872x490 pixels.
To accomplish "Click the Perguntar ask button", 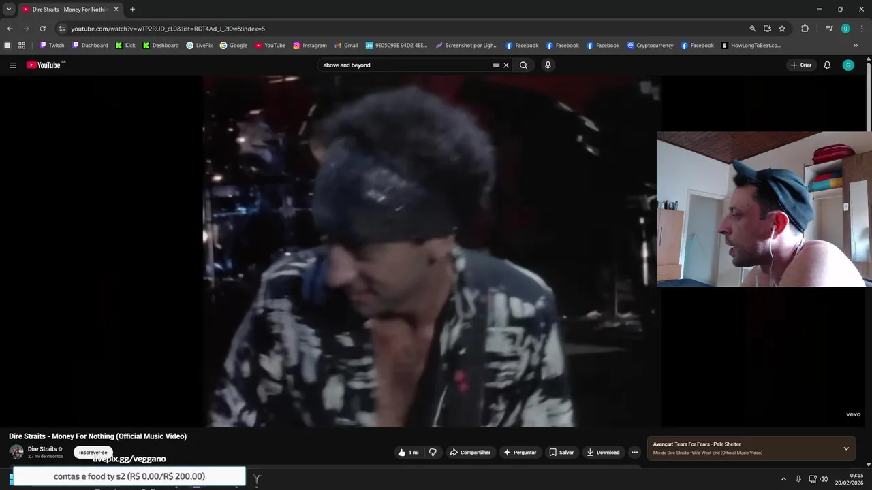I will coord(520,453).
